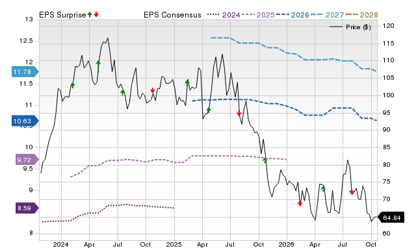Select the green surprise arrow in July 2024
The height and width of the screenshot is (248, 416).
[123, 92]
